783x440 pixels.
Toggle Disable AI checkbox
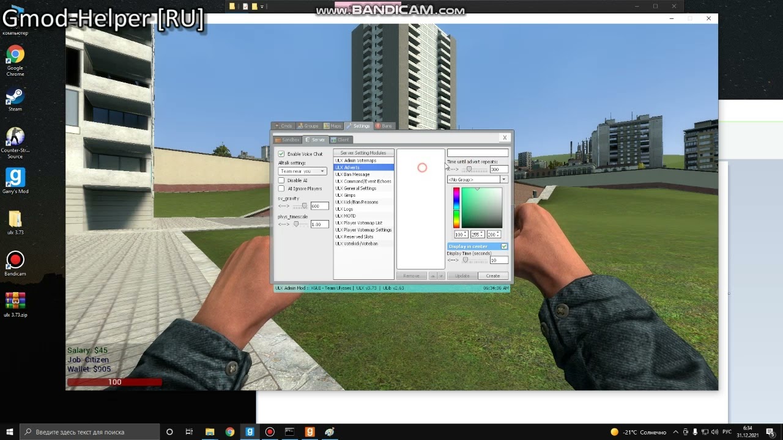tap(281, 180)
